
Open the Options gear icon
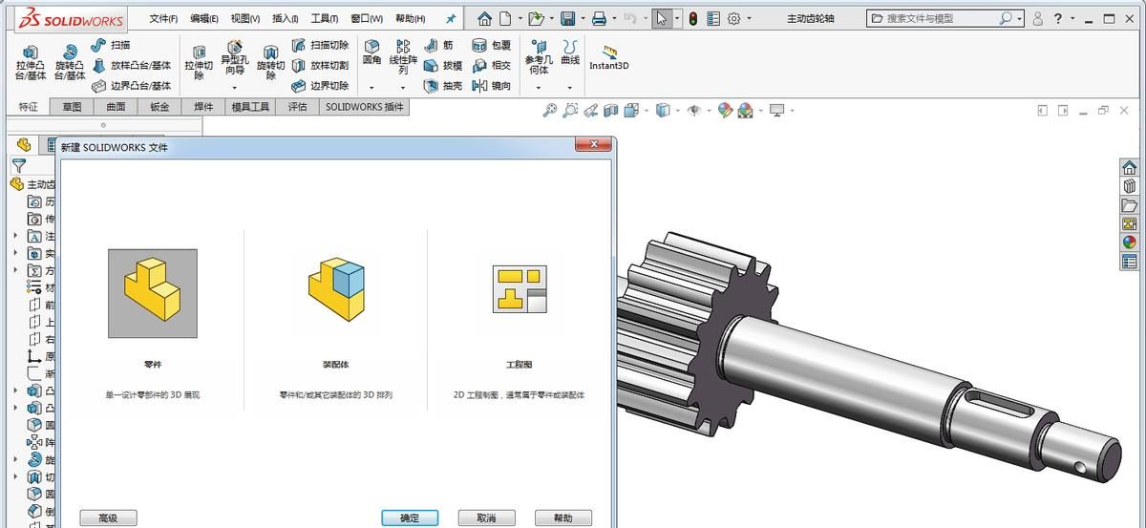point(734,18)
